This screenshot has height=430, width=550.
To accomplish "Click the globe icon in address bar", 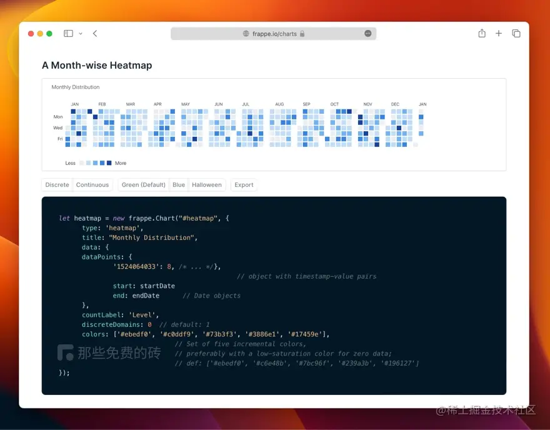I will [246, 34].
